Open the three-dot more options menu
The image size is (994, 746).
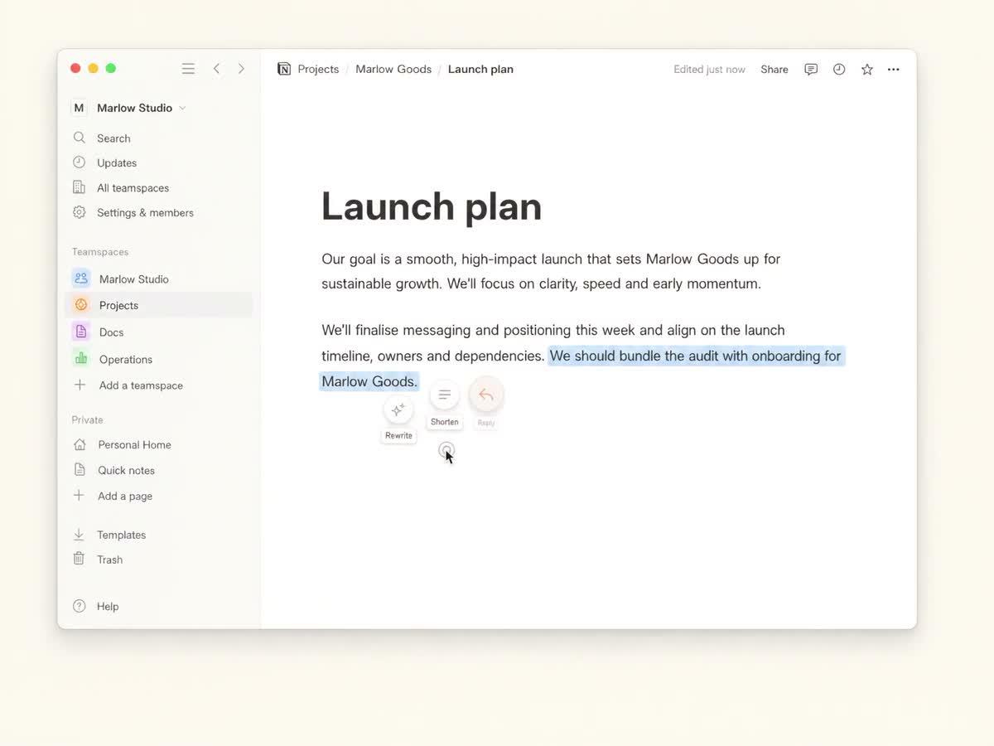point(893,70)
